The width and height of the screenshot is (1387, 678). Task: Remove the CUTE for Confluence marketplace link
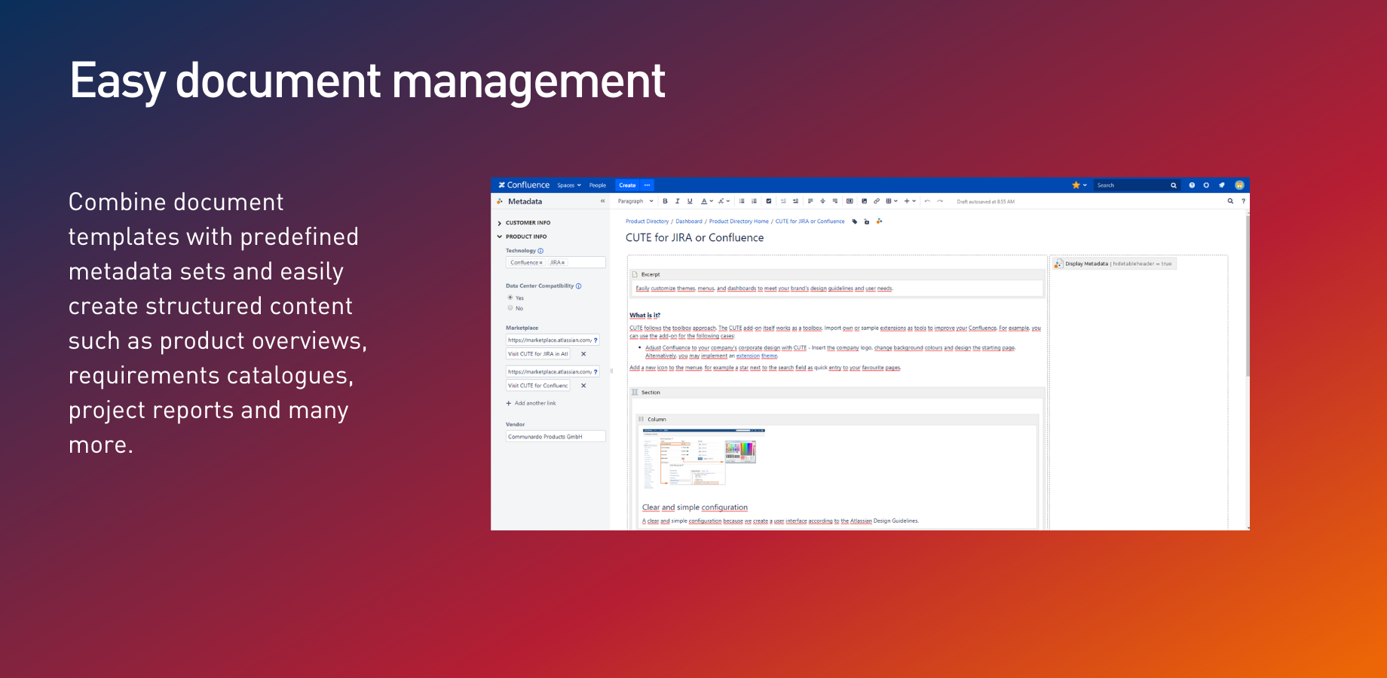click(583, 386)
